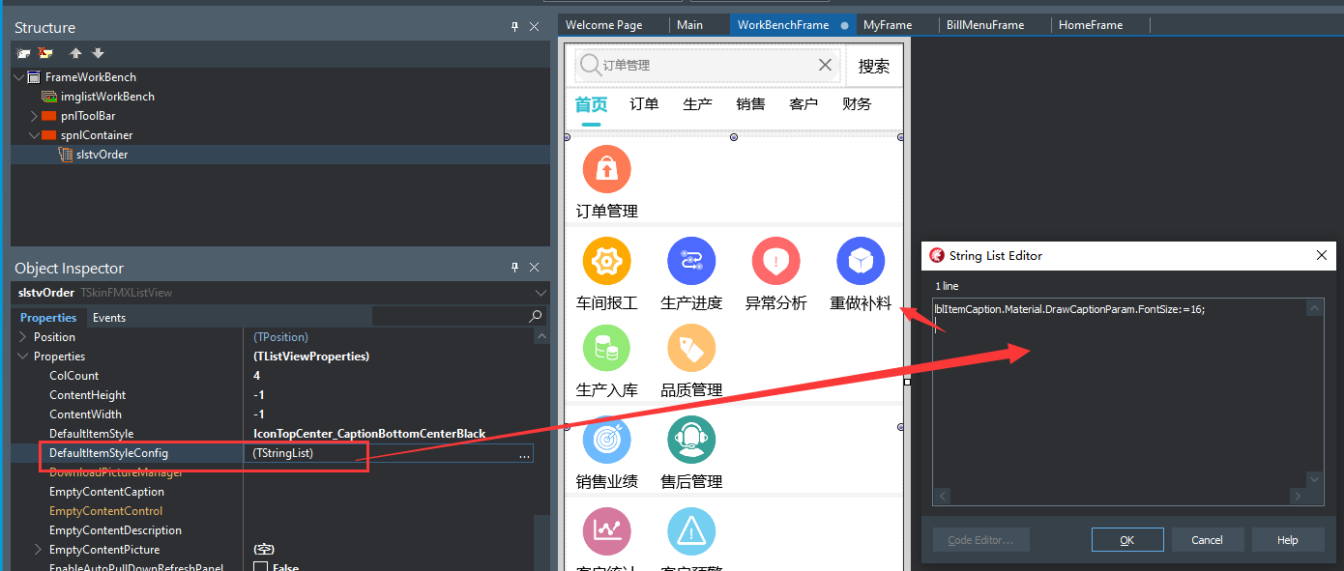Click inside the String List Editor text area
Image resolution: width=1344 pixels, height=571 pixels.
[1119, 393]
